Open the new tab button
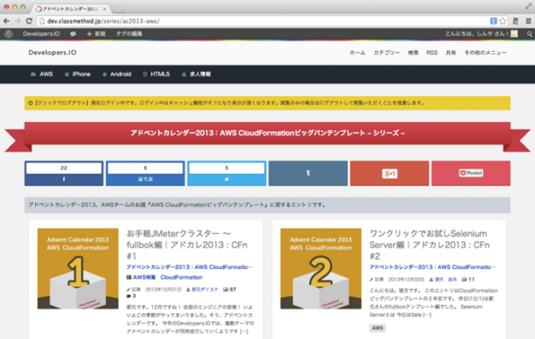535x339 pixels. [x=118, y=9]
